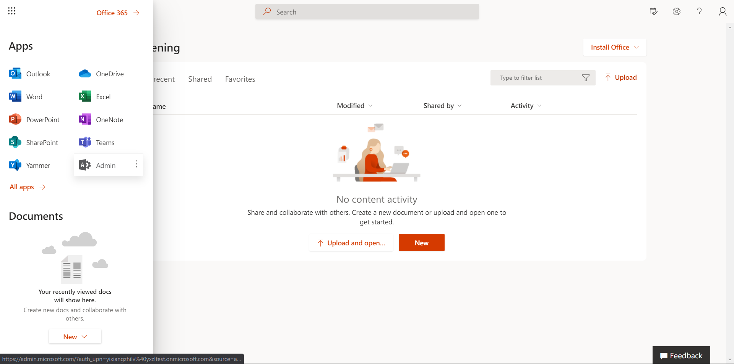The height and width of the screenshot is (364, 734).
Task: Click the Upload and open button
Action: pos(351,243)
